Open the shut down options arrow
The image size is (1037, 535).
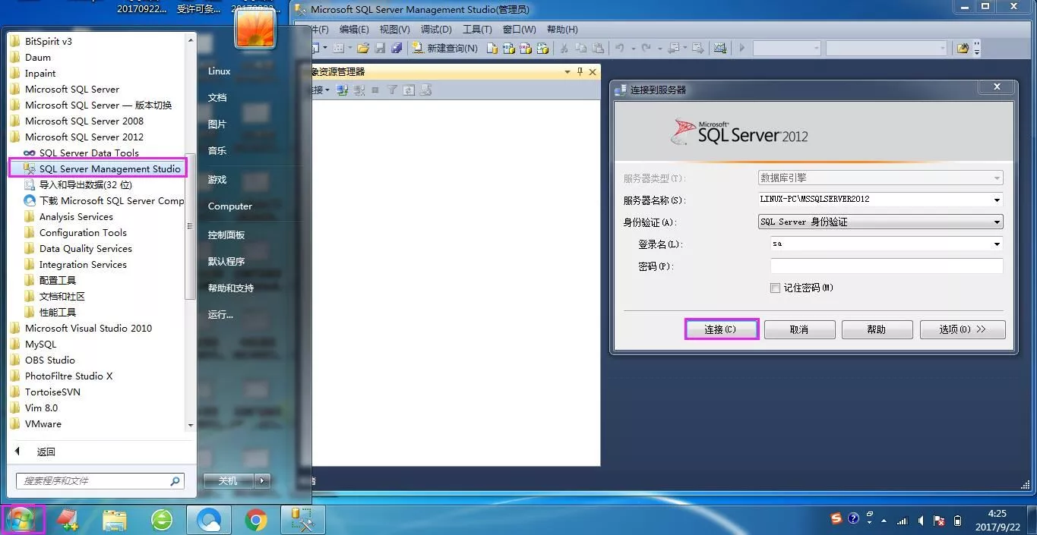click(x=262, y=480)
